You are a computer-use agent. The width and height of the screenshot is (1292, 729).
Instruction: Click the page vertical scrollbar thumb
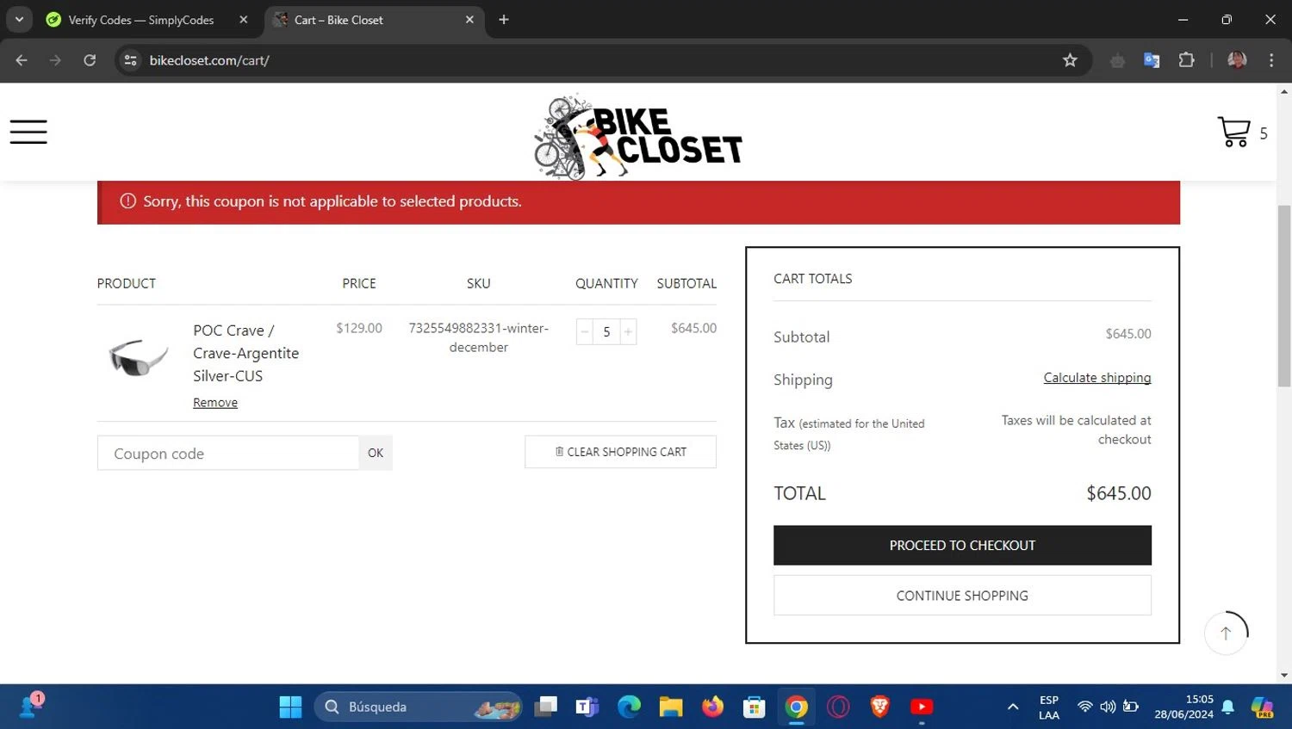point(1284,296)
